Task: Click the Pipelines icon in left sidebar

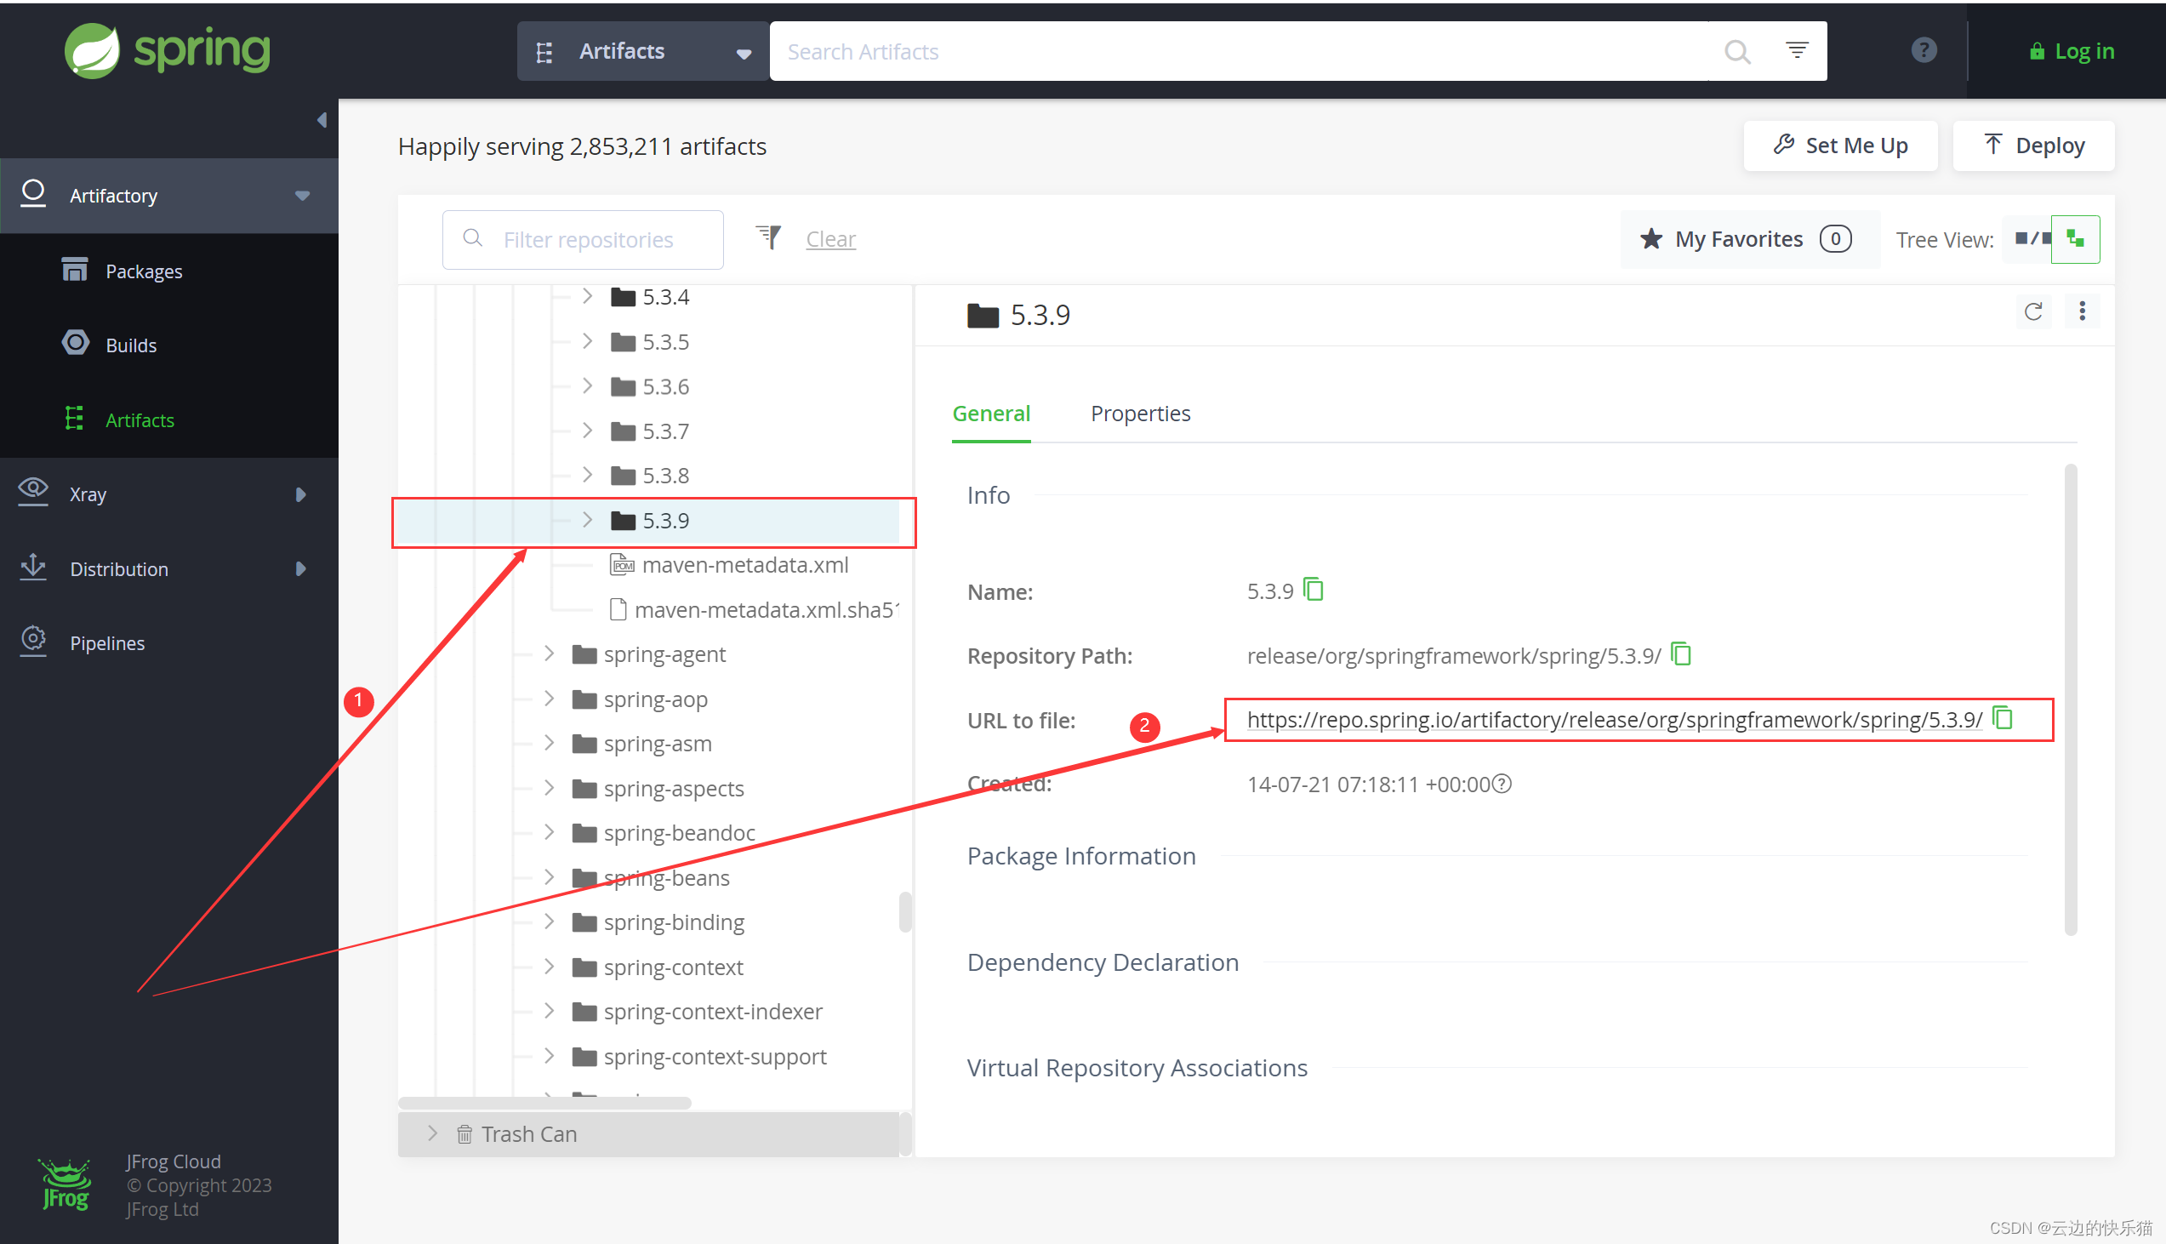Action: [x=31, y=642]
